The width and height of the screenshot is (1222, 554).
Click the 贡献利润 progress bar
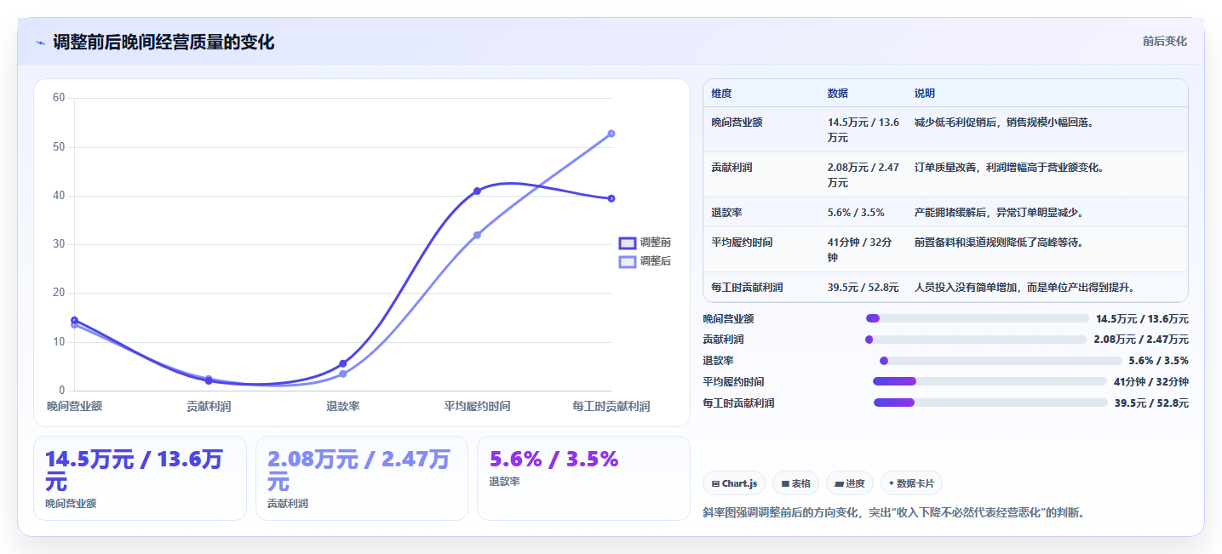(976, 340)
